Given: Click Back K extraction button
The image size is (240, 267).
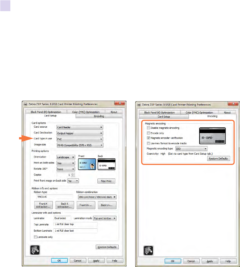Looking at the screenshot, I should click(x=65, y=205).
